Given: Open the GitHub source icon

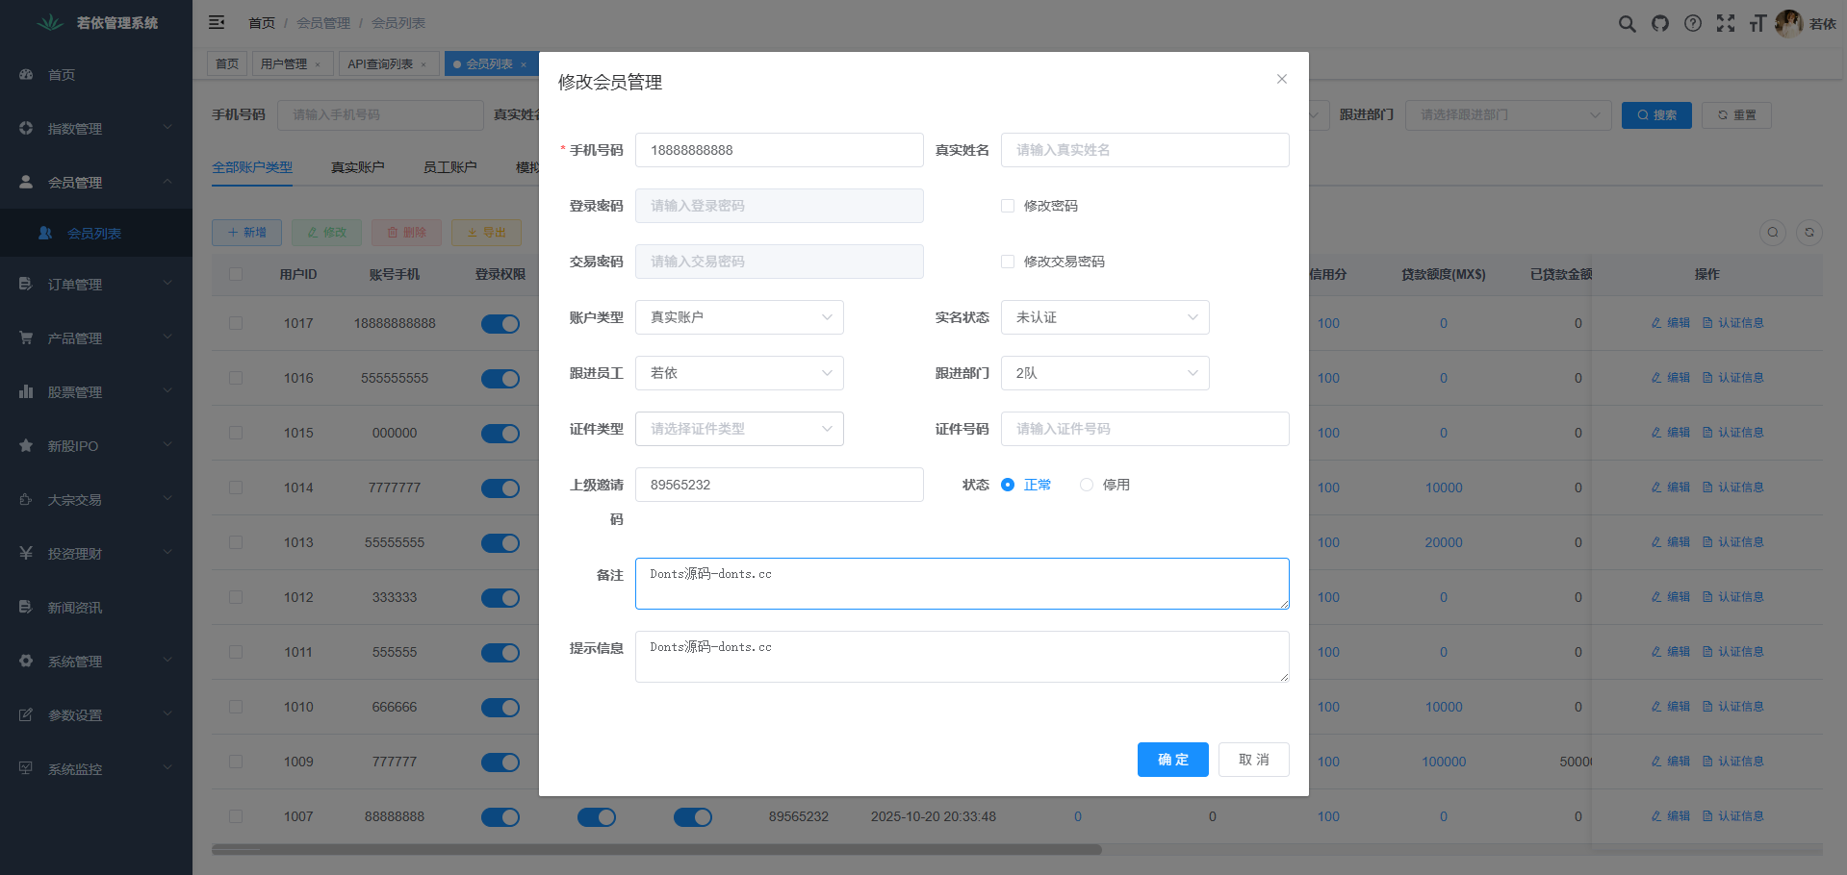Looking at the screenshot, I should (1660, 24).
